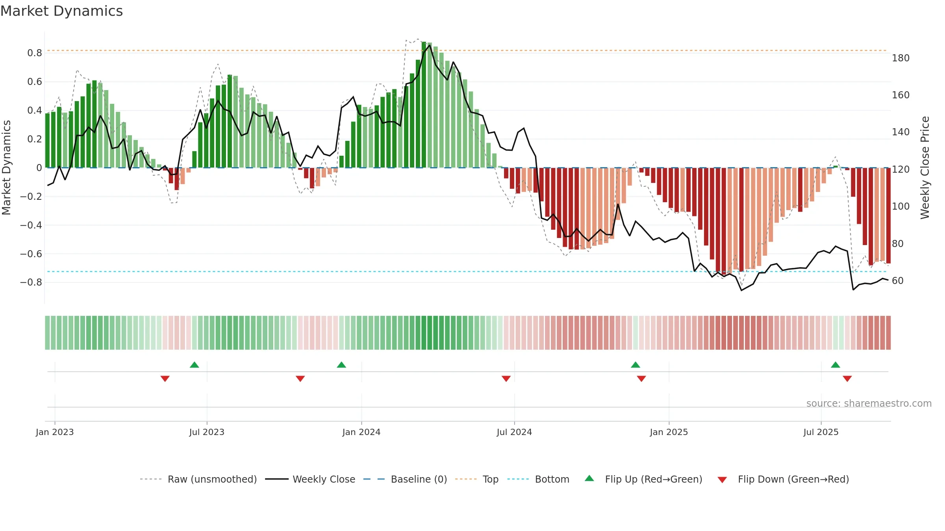Click the 0.2 left axis tick label
The width and height of the screenshot is (945, 531).
pyautogui.click(x=35, y=139)
